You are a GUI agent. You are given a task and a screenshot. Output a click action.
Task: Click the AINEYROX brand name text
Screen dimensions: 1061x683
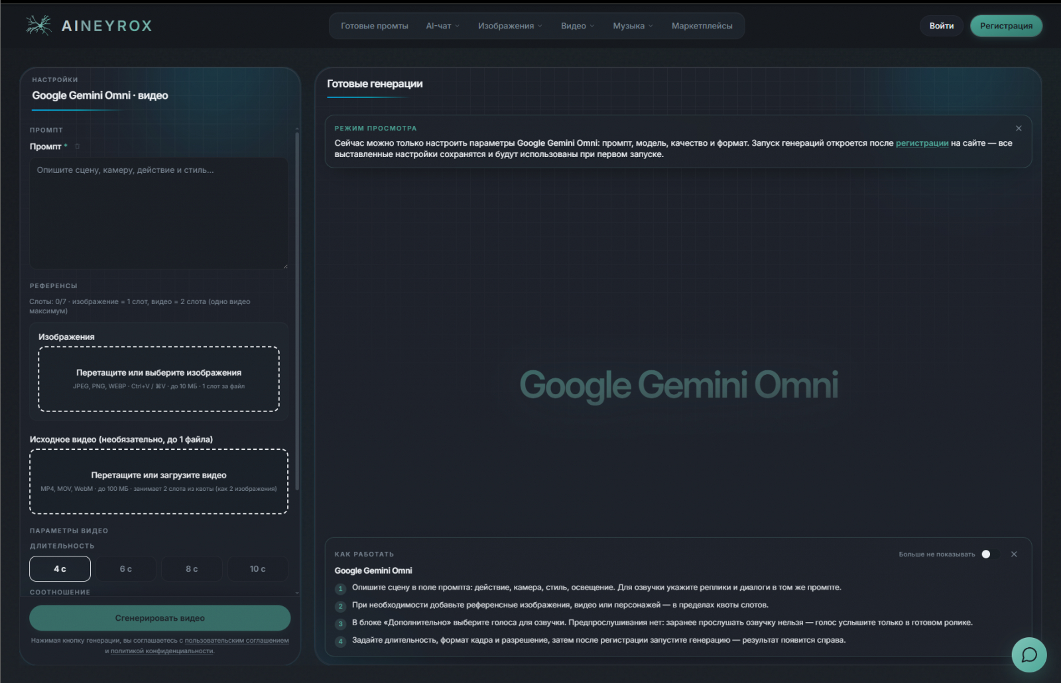tap(107, 26)
